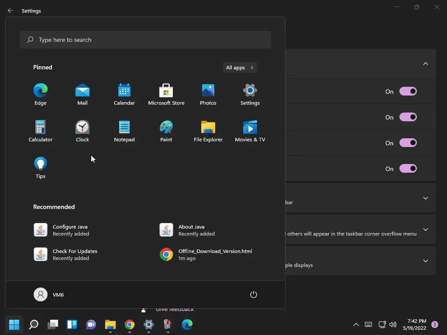Viewport: 447px width, 335px height.
Task: Expand the taskbar corner overflow section
Action: coord(425,229)
